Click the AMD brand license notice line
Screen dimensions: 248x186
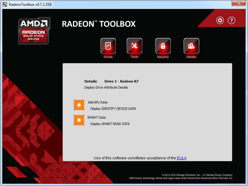[181, 178]
